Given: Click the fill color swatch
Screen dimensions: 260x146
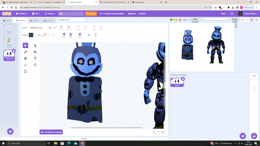Looking at the screenshot, I should (31, 35).
